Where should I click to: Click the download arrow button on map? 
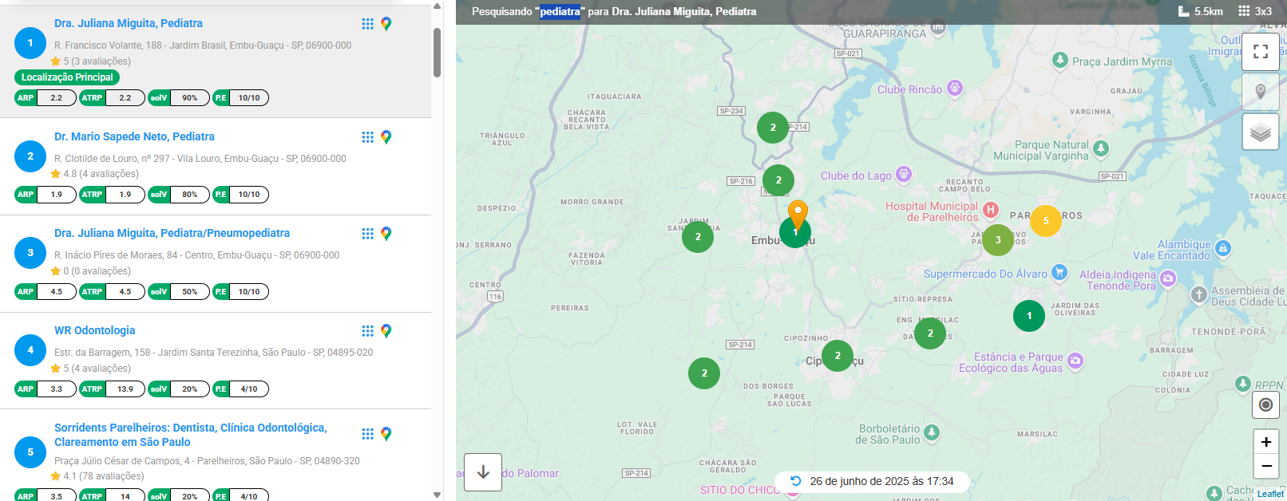[x=483, y=472]
